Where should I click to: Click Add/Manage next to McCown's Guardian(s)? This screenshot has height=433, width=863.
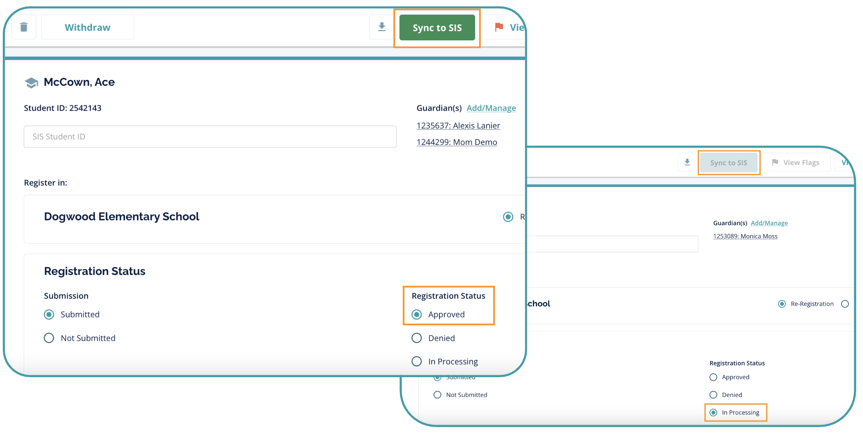pos(491,108)
